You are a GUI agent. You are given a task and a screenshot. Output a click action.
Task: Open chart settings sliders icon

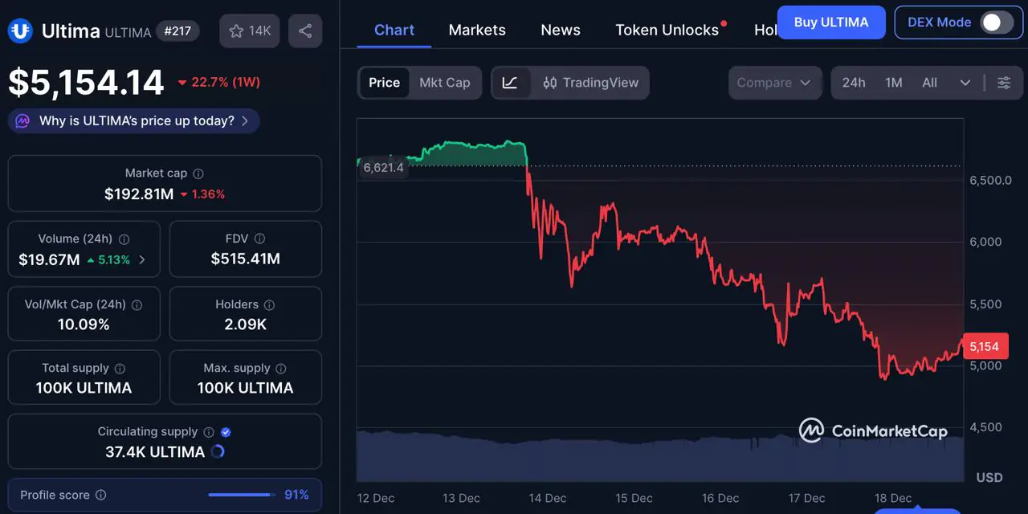coord(1004,83)
